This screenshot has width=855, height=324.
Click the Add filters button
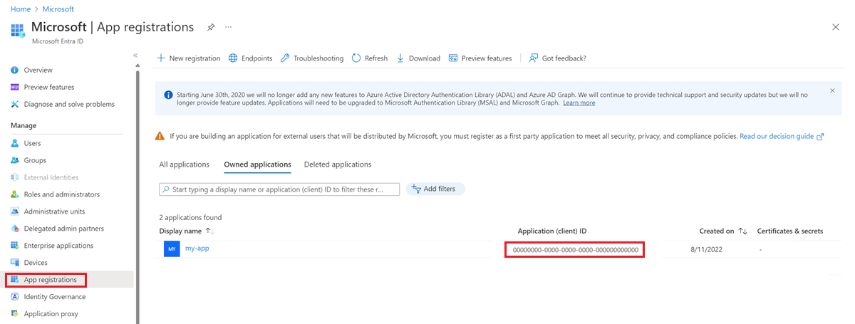tap(435, 189)
